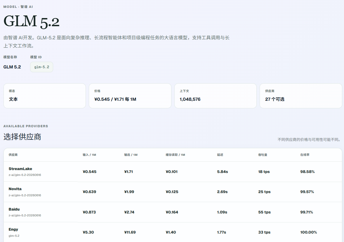Select the 价格 ¥0.545 / ¥1.71 card
Screen dimensions: 344x242
(130, 96)
